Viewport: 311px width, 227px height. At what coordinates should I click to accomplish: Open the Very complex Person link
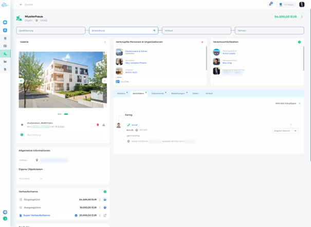(136, 63)
